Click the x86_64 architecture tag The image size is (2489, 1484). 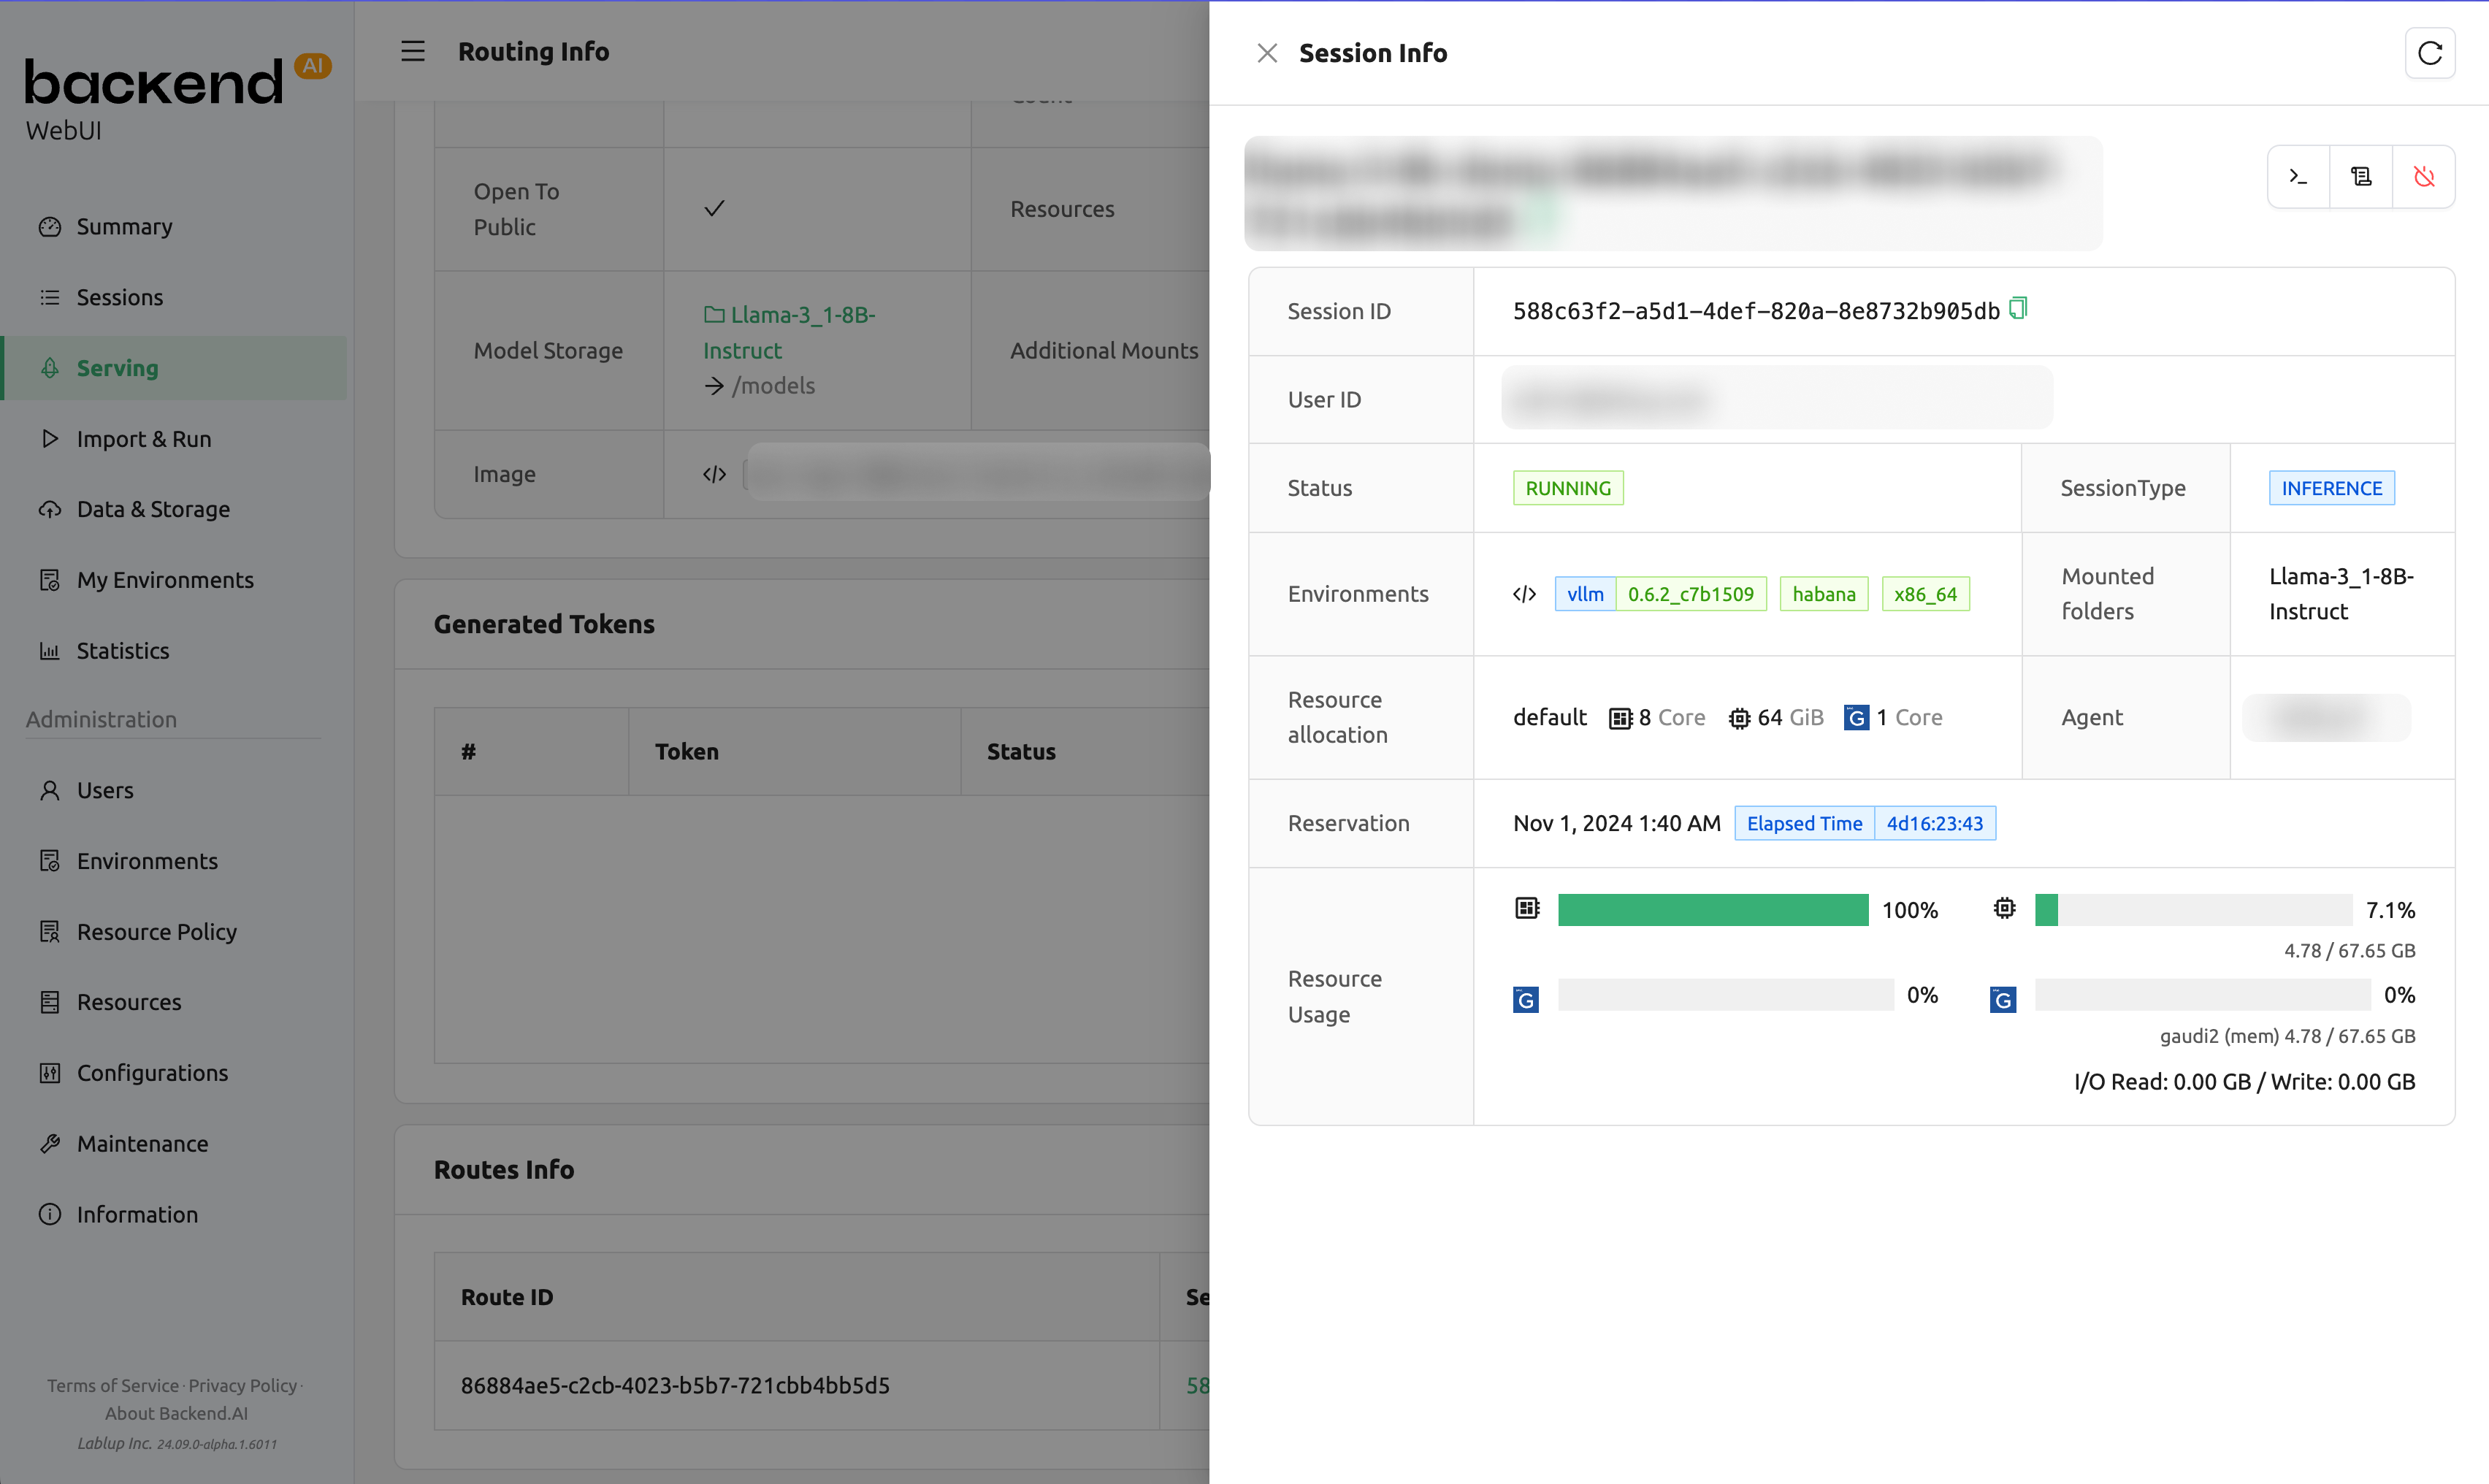[x=1925, y=594]
